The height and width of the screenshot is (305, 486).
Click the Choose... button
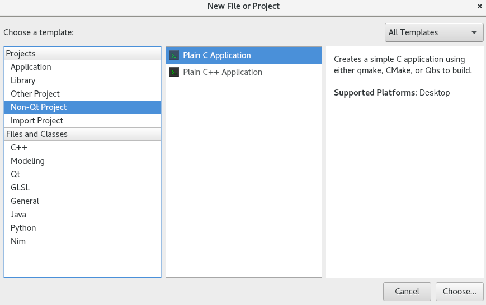[459, 292]
